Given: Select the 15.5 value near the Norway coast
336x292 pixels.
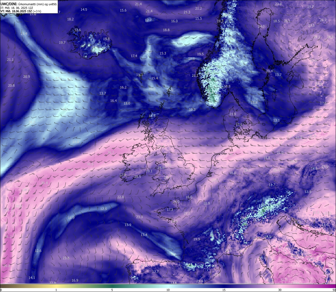Looking at the screenshot, I should click(x=198, y=19).
